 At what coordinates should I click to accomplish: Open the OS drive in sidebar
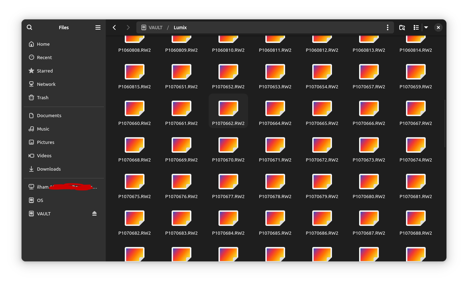tap(64, 200)
